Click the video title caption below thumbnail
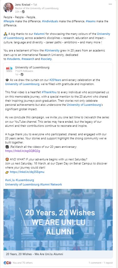The height and width of the screenshot is (268, 118). click(x=34, y=254)
